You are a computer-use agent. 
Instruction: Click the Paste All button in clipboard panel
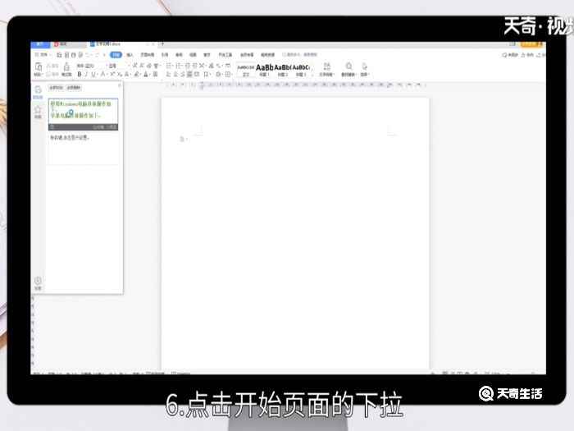point(57,86)
